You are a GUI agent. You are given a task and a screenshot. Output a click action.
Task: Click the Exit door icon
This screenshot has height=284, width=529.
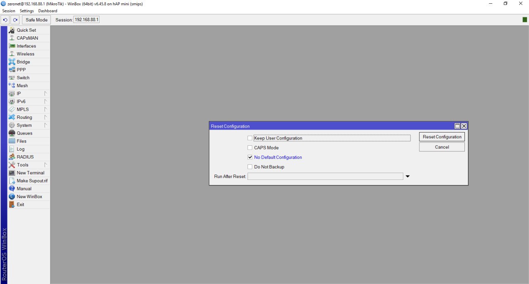(12, 204)
